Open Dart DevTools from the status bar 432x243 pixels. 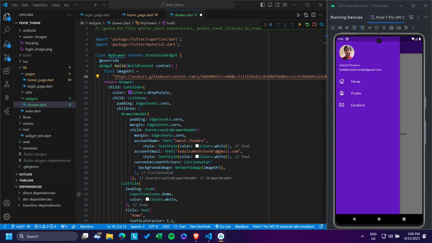pos(200,227)
